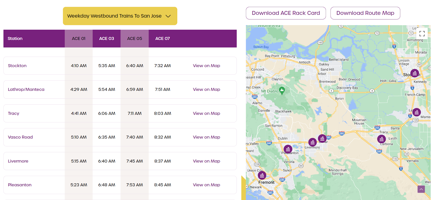Click the Stockton station map marker
Viewport: 433px width, 200px height.
pyautogui.click(x=415, y=73)
